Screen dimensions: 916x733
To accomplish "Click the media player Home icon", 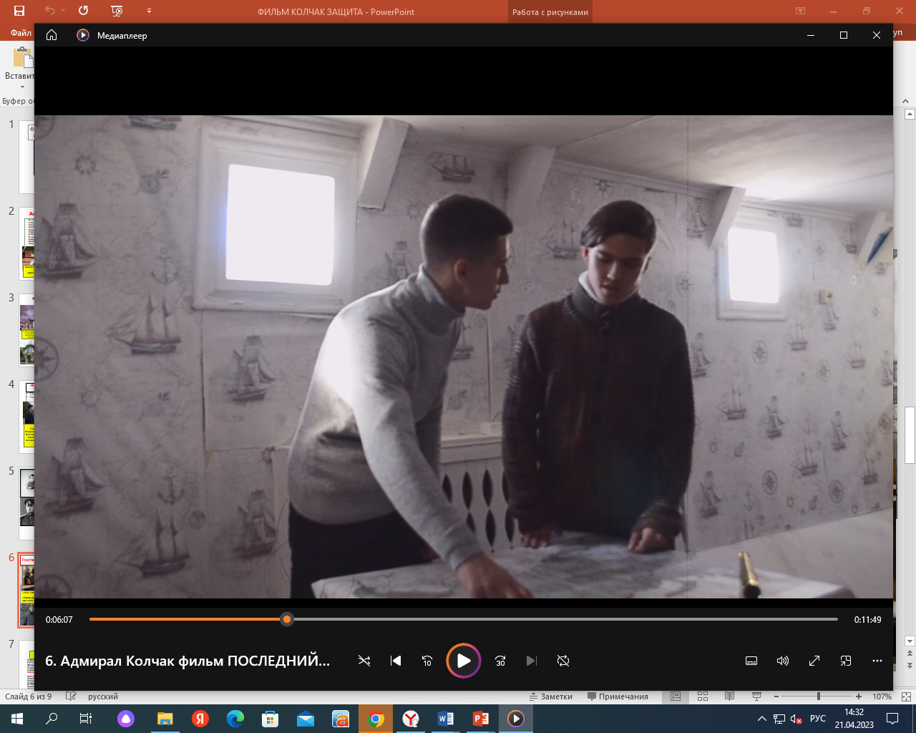I will click(x=52, y=35).
